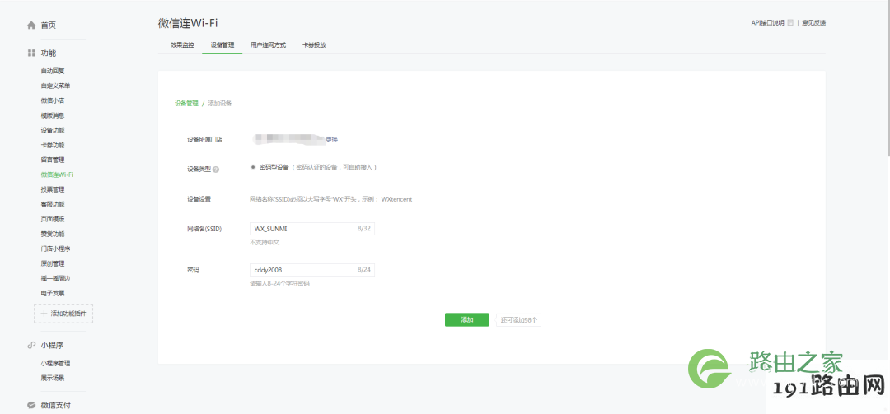Click the 功能 section heading
This screenshot has height=414, width=890.
pyautogui.click(x=49, y=53)
